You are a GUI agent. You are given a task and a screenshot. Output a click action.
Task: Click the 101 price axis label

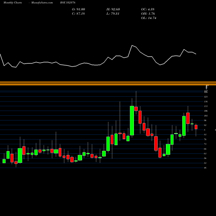coord(206,116)
